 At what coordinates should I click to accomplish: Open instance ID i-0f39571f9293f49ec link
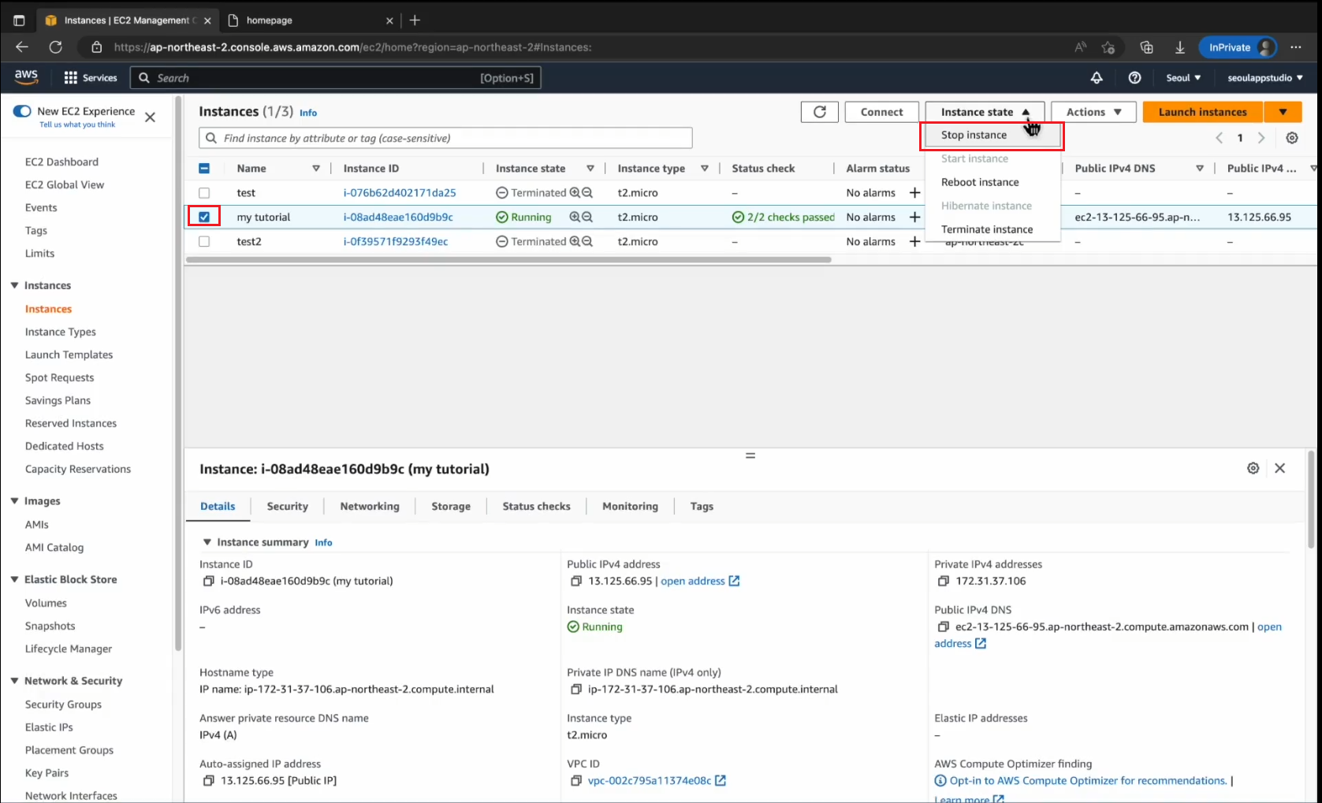396,241
